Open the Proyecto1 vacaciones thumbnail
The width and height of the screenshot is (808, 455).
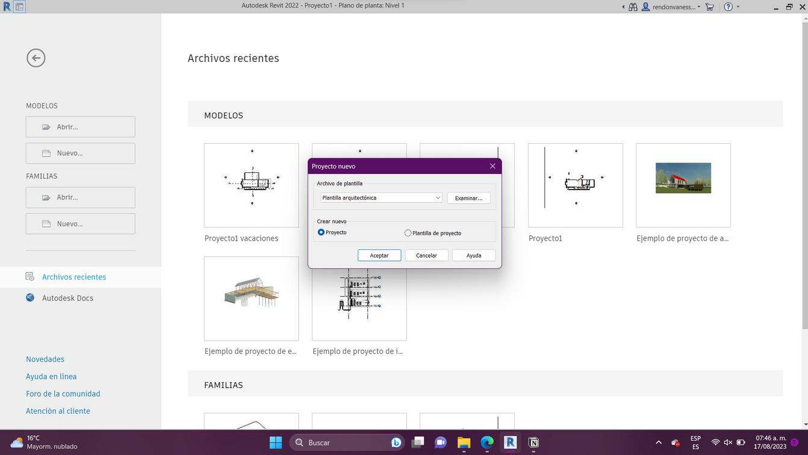point(252,185)
